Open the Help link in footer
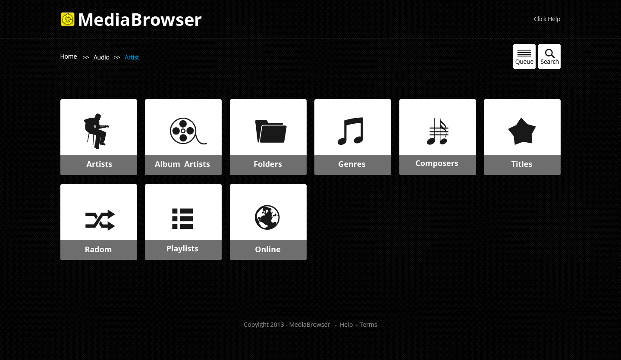The width and height of the screenshot is (621, 360). click(346, 325)
